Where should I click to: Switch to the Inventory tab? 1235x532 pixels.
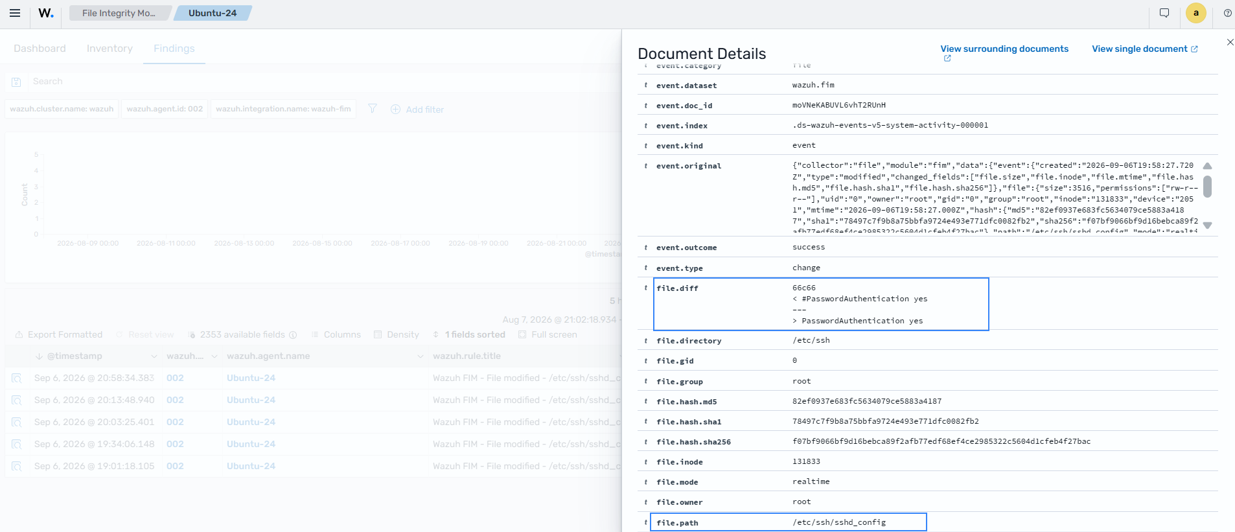(x=110, y=49)
